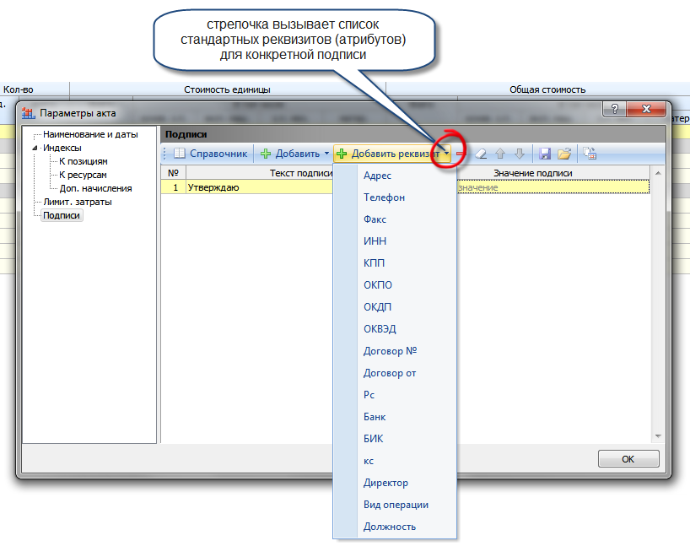Click the Значение подписи column header
Image resolution: width=690 pixels, height=557 pixels.
pyautogui.click(x=532, y=173)
